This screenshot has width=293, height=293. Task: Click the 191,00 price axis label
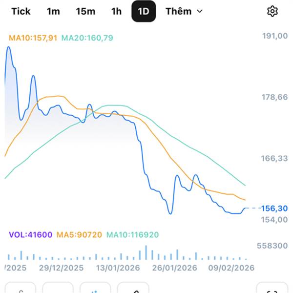[x=274, y=36]
